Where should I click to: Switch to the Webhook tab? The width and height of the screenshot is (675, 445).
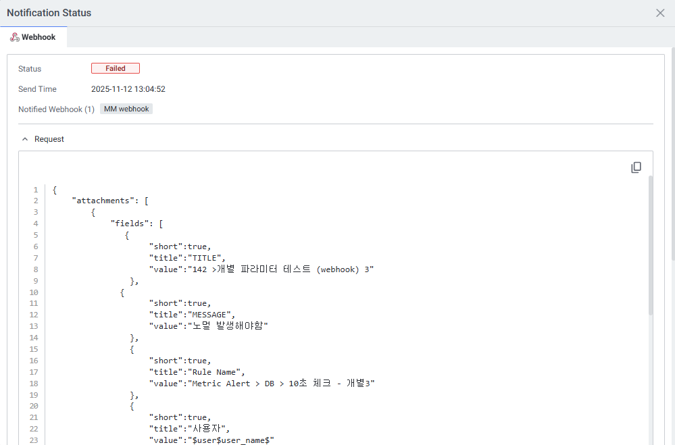(34, 38)
